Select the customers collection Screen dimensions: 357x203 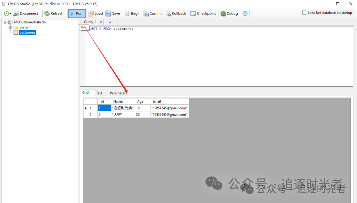tap(27, 33)
